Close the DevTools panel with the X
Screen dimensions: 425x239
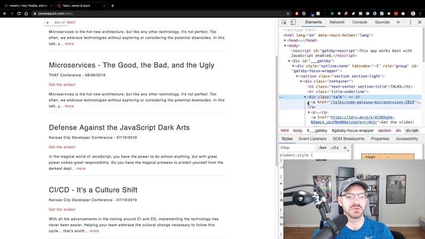click(420, 22)
